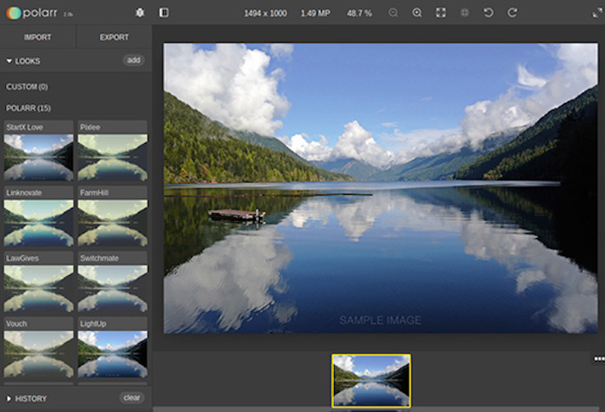Enter fullscreen with the expand arrows icon
The image size is (605, 412).
pyautogui.click(x=597, y=12)
